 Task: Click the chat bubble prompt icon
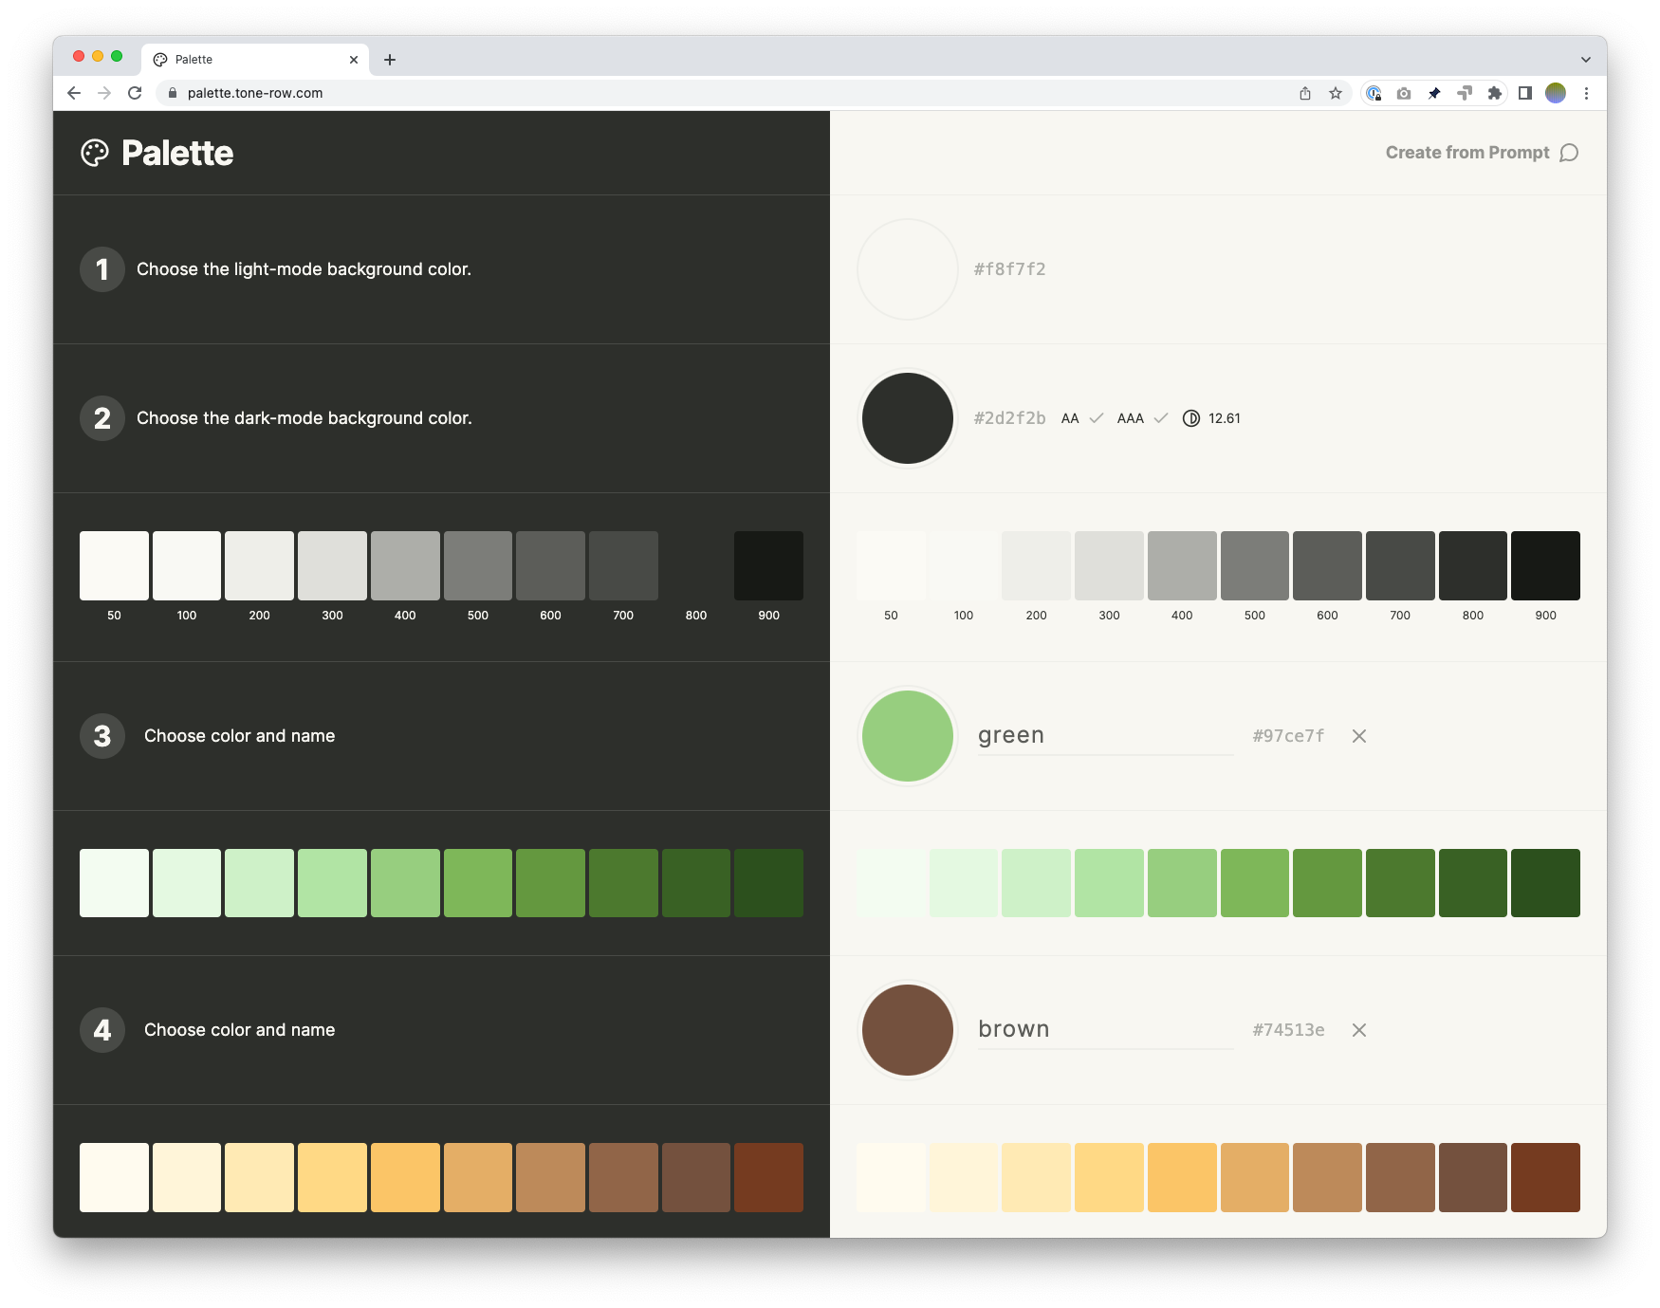pyautogui.click(x=1569, y=153)
